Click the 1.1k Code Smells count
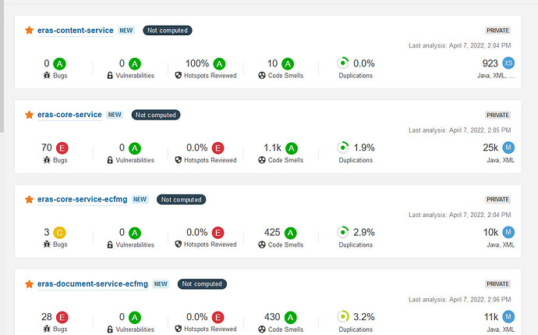The width and height of the screenshot is (538, 335). click(x=273, y=148)
